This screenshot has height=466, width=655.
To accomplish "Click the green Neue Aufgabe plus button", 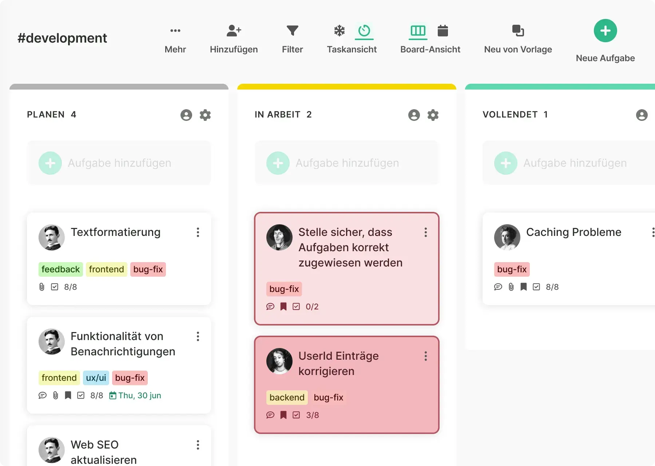I will click(x=605, y=31).
